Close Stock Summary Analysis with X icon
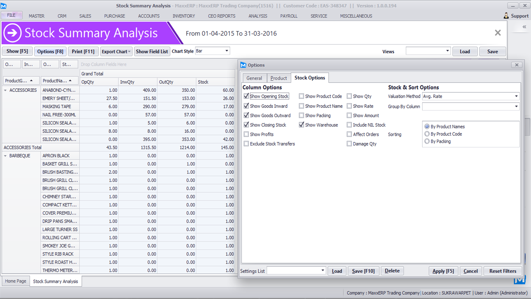Image resolution: width=531 pixels, height=299 pixels. point(498,33)
